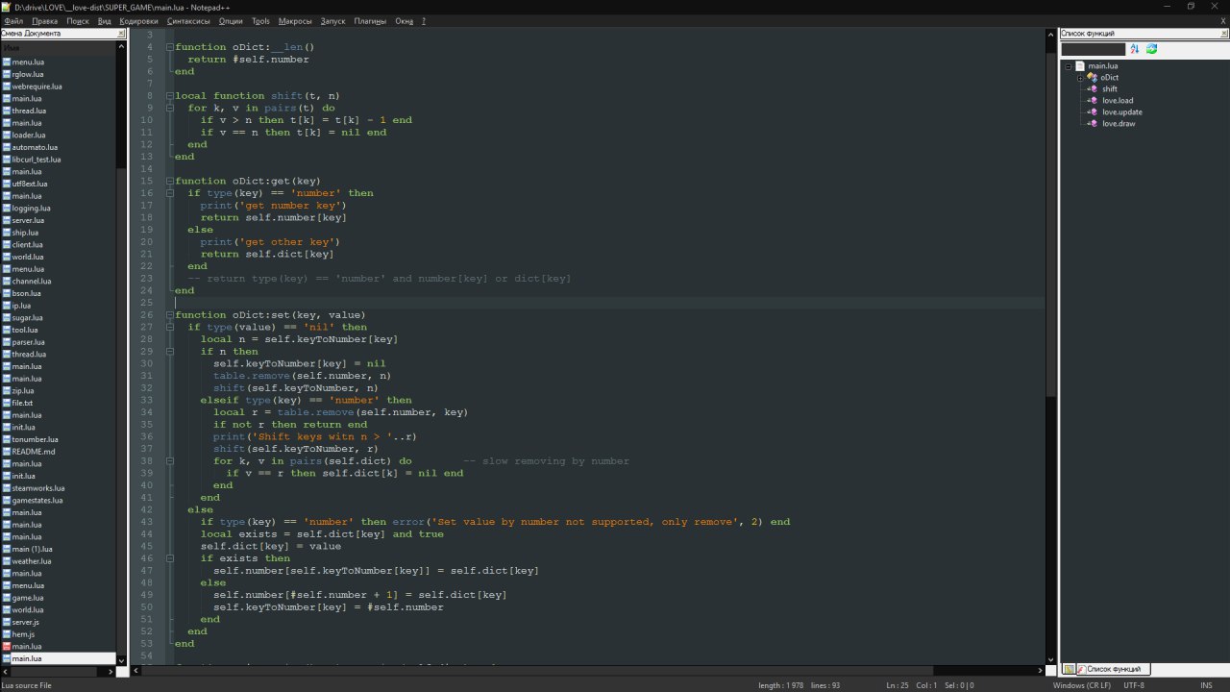
Task: Click the function list search field
Action: pos(1093,49)
